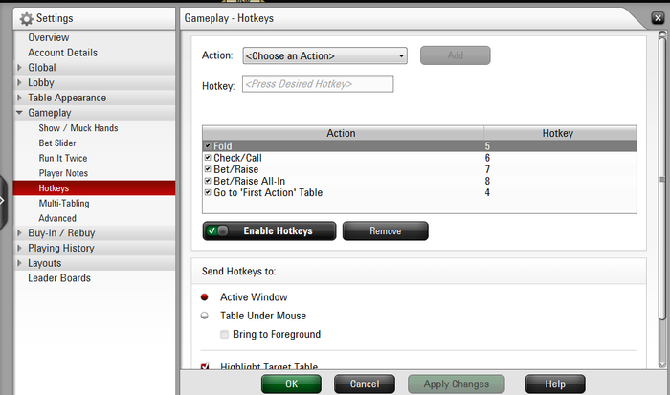Open the Bet Slider settings page

pos(57,143)
